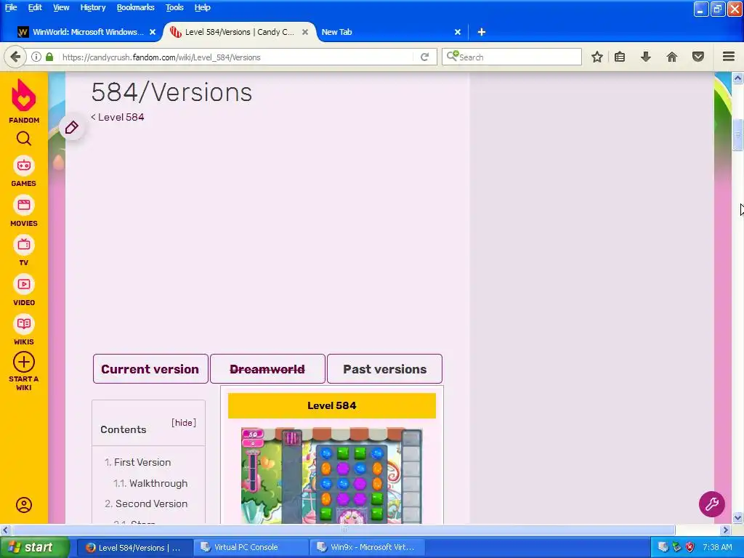Click the Fandom flame logo
This screenshot has width=744, height=558.
coord(24,95)
